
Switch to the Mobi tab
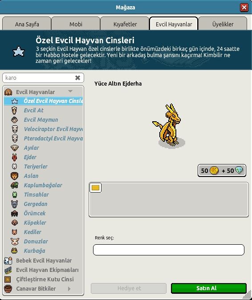click(x=76, y=24)
